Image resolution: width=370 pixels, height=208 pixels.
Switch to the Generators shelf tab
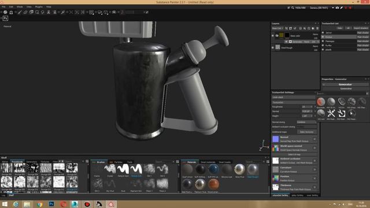32,162
